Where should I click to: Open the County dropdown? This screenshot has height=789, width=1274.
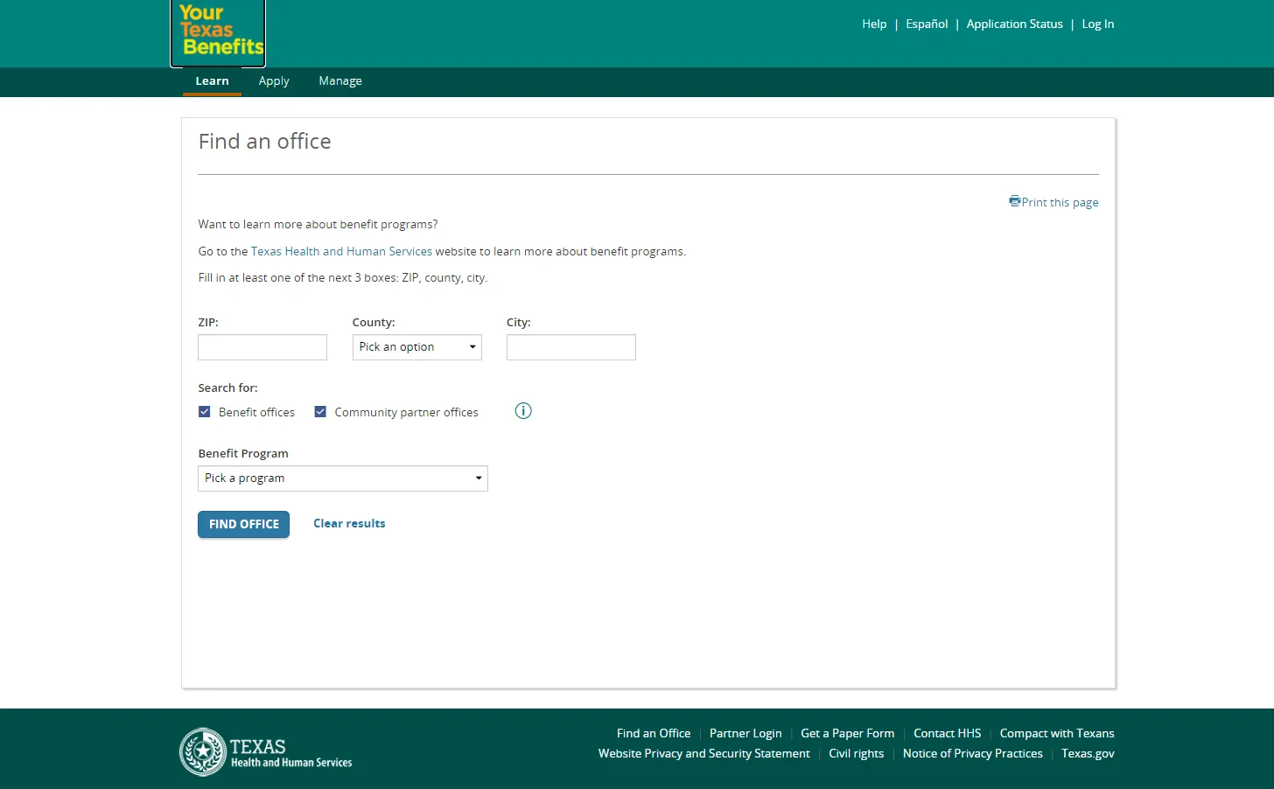[417, 347]
